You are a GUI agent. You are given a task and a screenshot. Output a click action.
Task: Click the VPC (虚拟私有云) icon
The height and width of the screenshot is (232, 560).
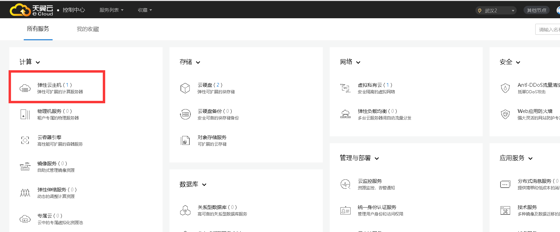pos(345,88)
